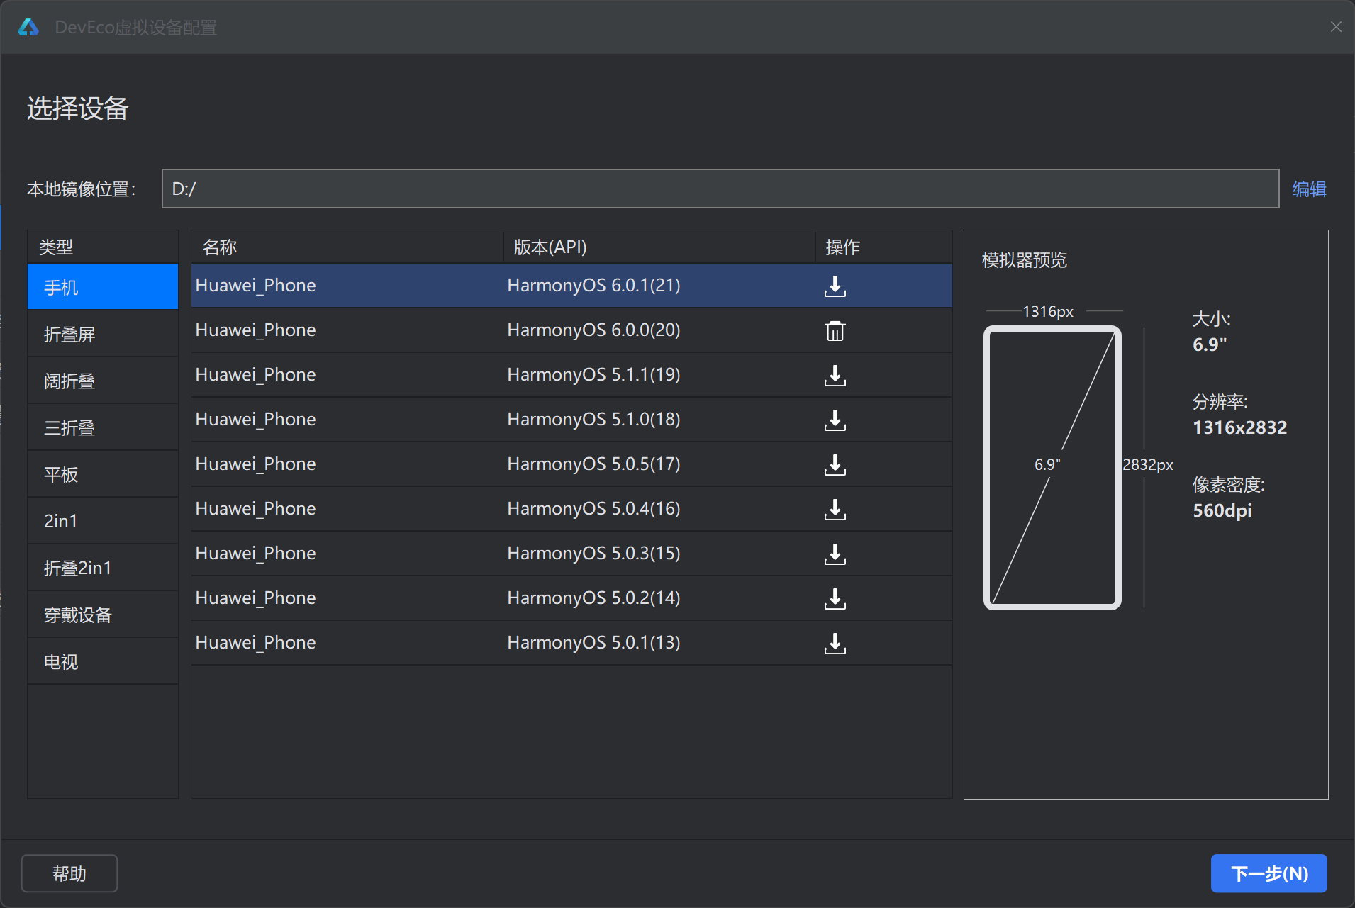The image size is (1355, 908).
Task: Select the Huawei_Phone row for HarmonyOS 5.0.5(17)
Action: click(571, 464)
